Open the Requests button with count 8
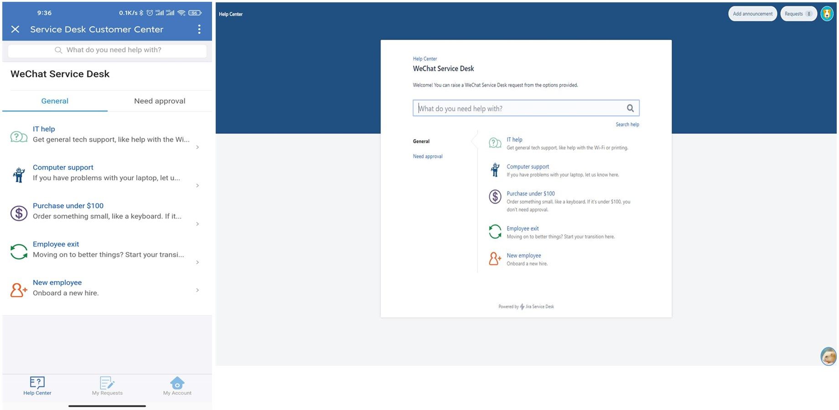Screen dimensions: 839x410 click(798, 14)
